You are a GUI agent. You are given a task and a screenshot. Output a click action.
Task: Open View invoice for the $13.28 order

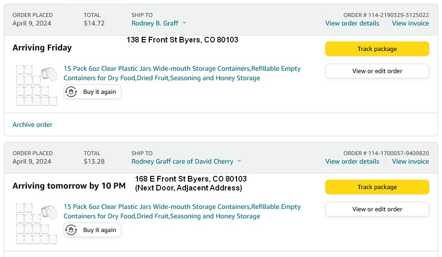[410, 161]
